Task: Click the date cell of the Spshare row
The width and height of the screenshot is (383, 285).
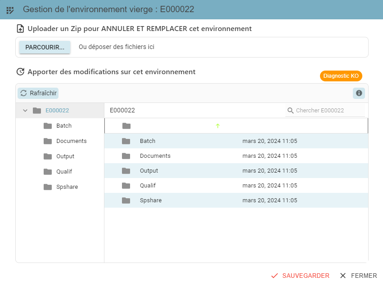Action: pos(270,200)
